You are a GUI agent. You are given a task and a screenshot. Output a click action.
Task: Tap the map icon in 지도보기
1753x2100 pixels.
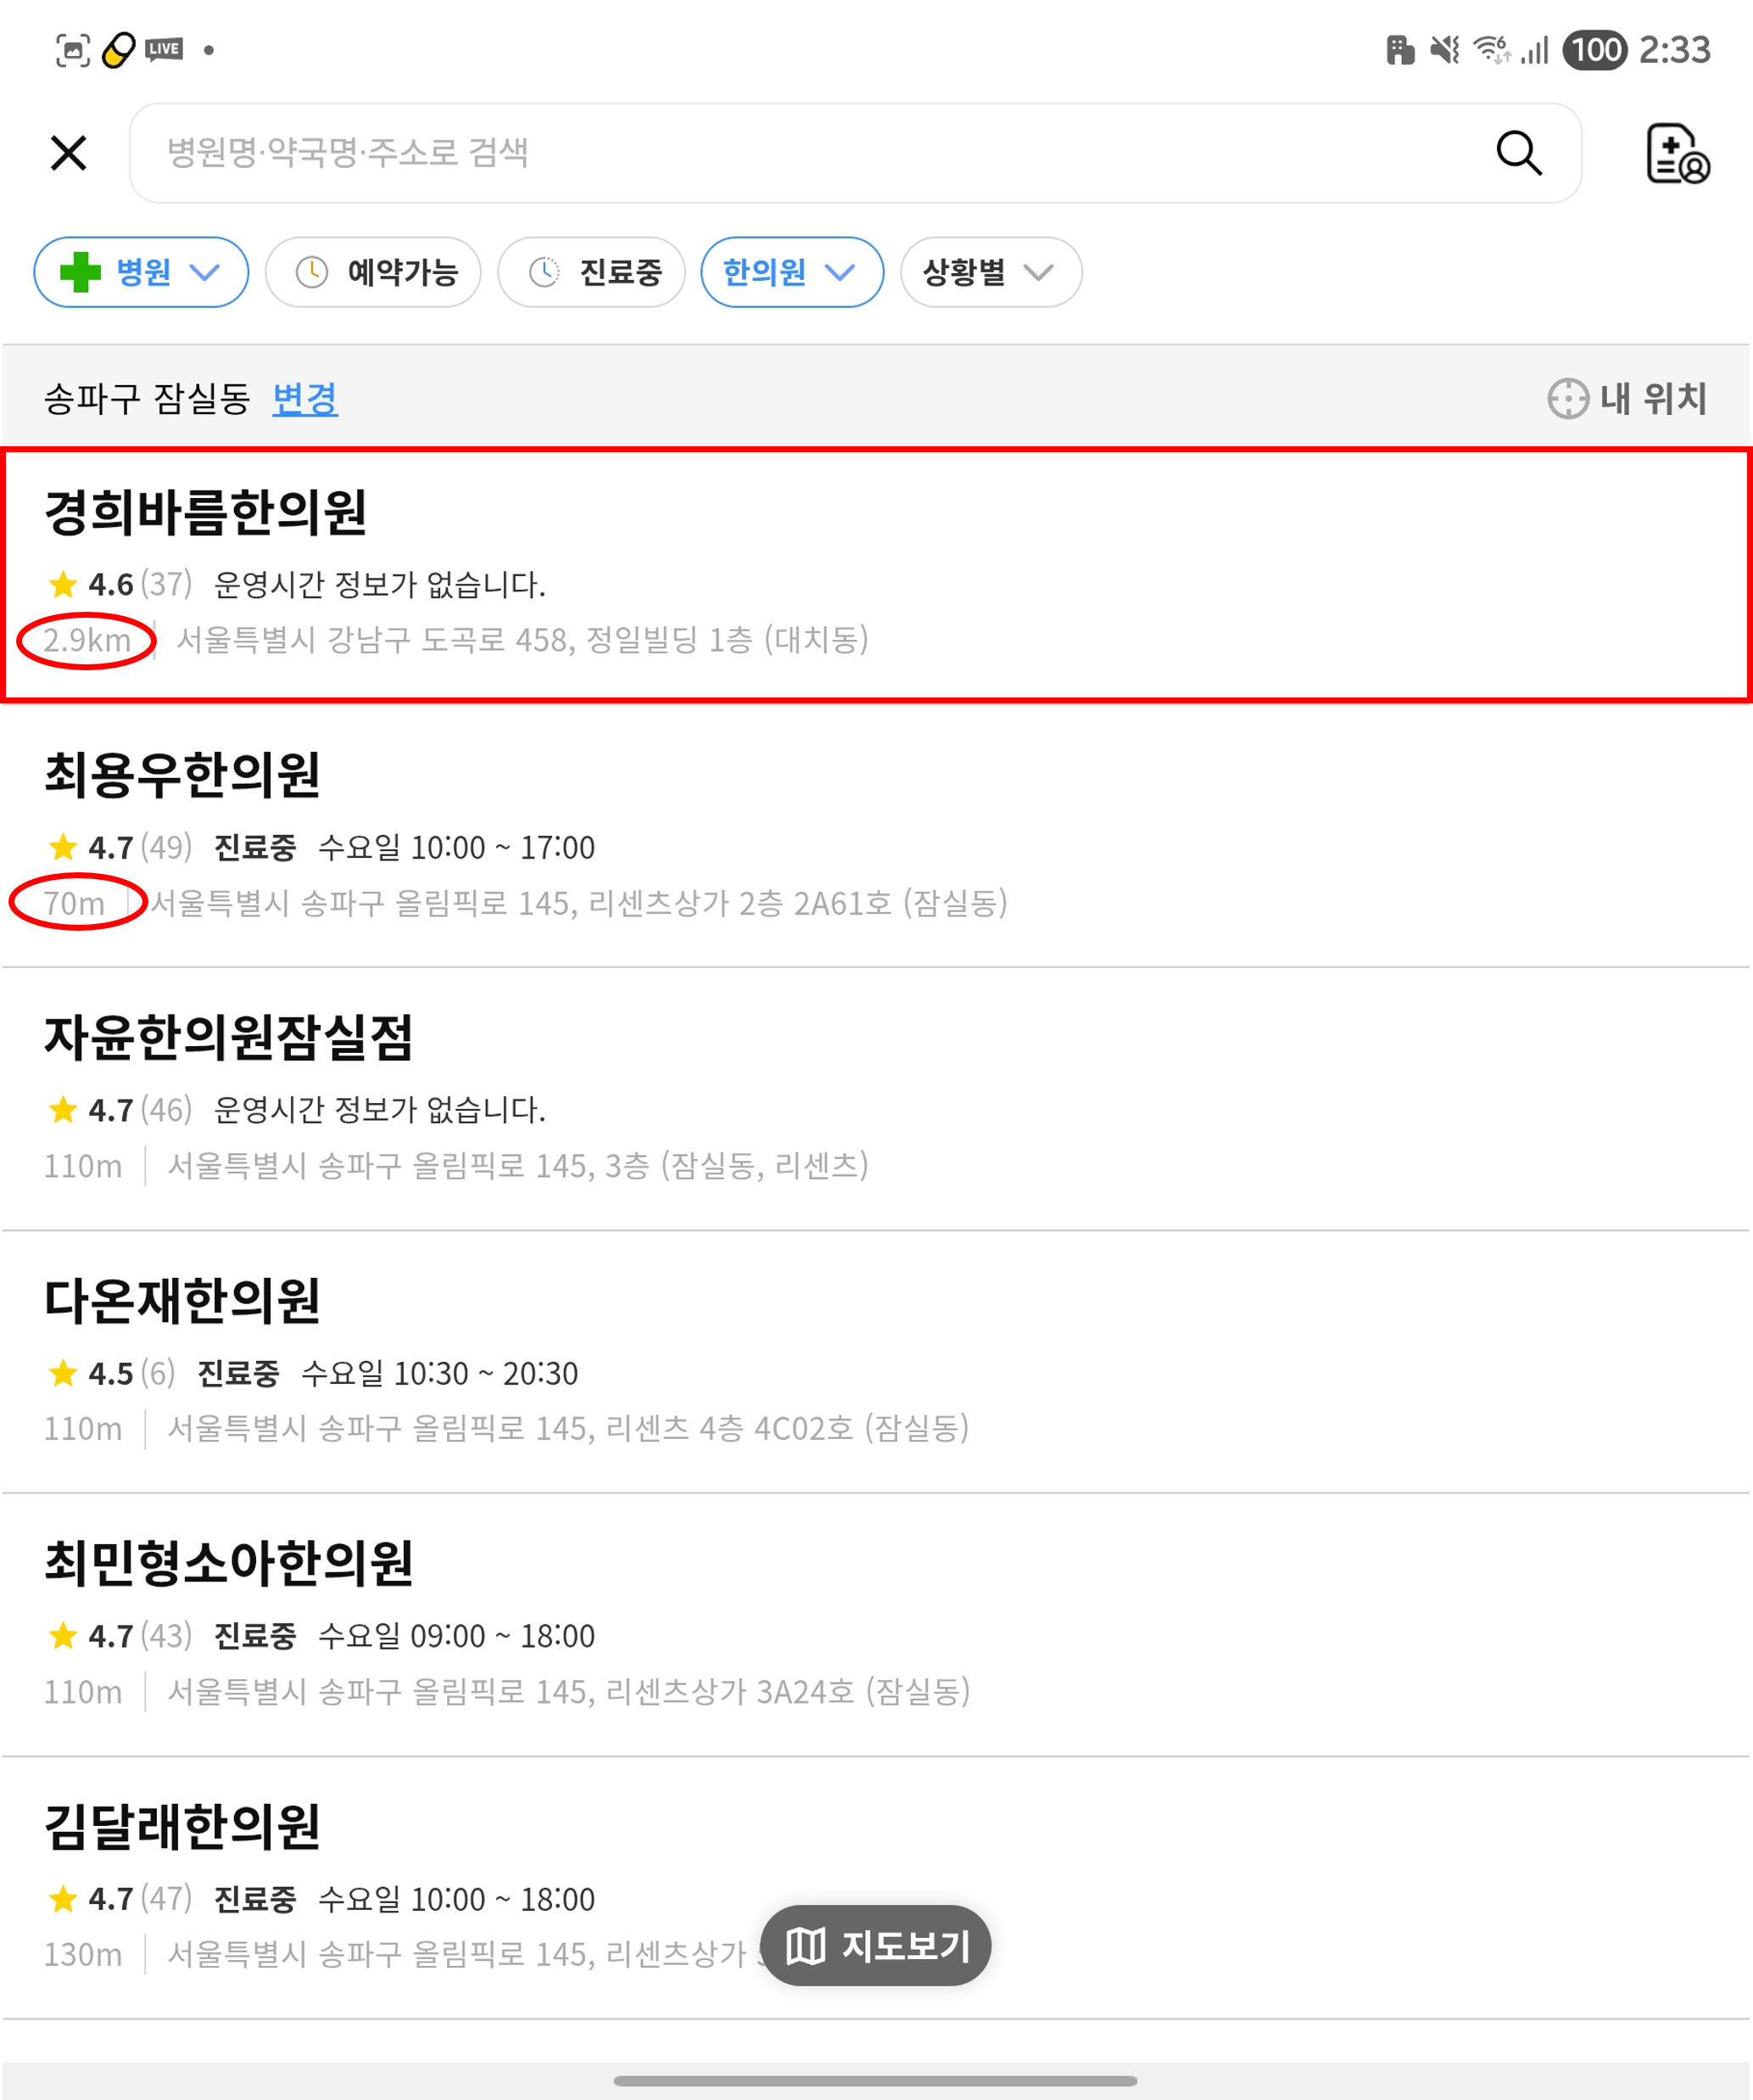click(806, 1946)
